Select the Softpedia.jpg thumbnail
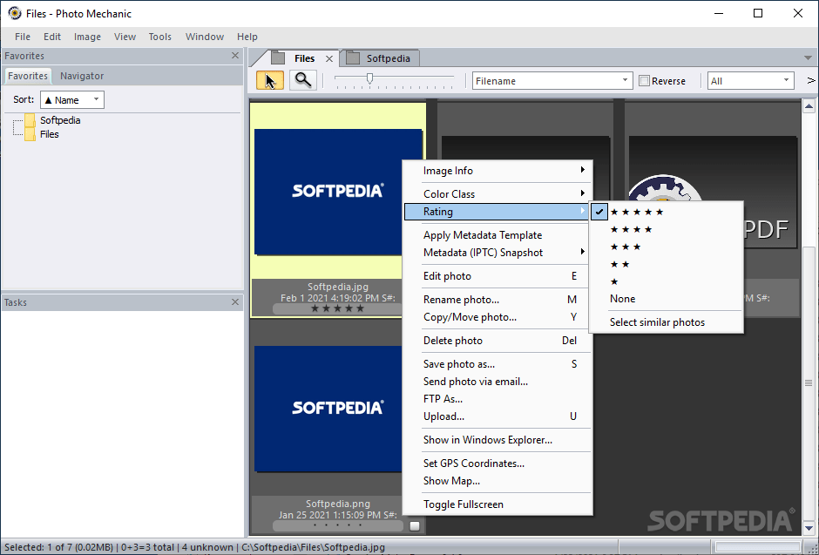819x555 pixels. (338, 192)
